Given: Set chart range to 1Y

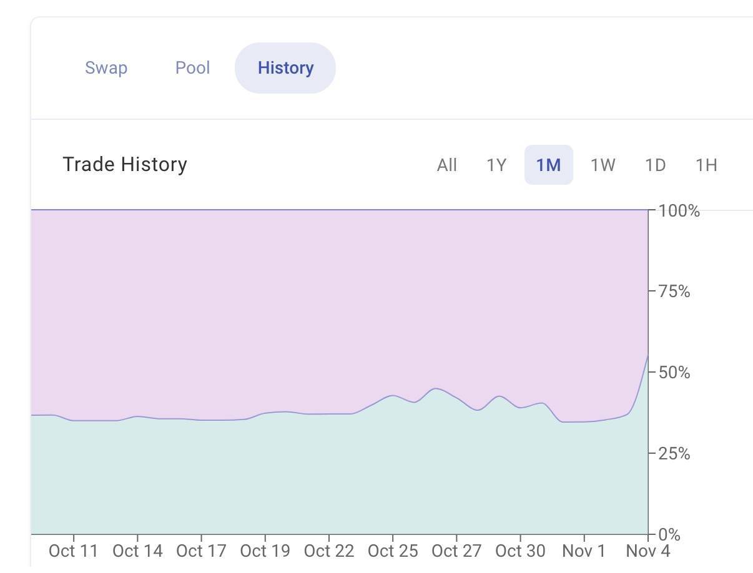Looking at the screenshot, I should point(496,165).
